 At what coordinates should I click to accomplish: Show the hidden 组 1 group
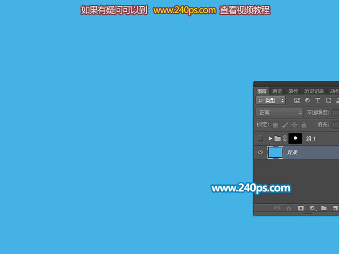(x=261, y=138)
